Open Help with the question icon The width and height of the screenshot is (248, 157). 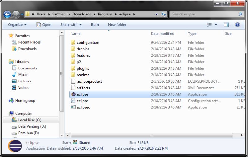tap(237, 25)
